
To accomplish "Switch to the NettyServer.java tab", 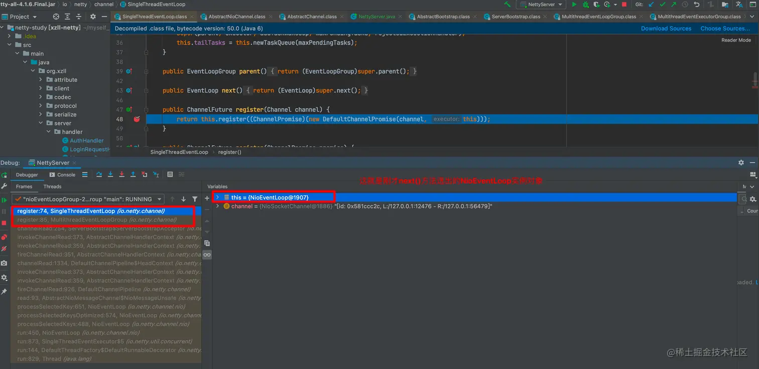I will tap(376, 17).
